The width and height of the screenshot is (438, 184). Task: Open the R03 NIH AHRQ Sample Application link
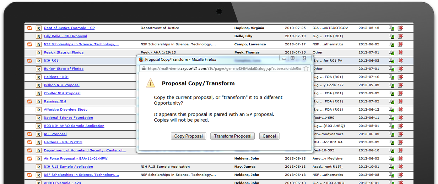point(74,126)
